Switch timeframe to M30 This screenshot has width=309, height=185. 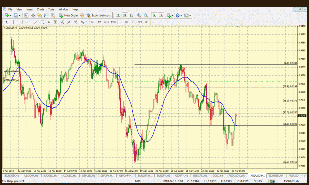point(113,22)
